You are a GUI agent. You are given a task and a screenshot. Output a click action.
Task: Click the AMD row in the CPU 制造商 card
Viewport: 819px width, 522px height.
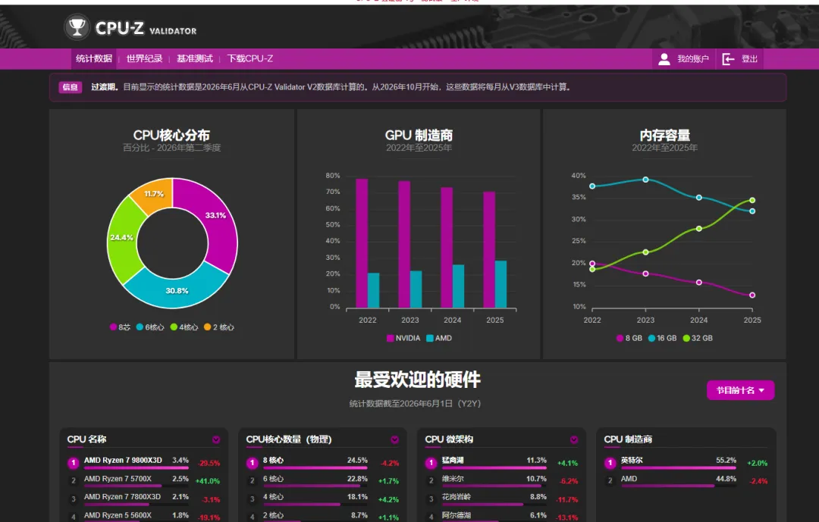(x=686, y=480)
